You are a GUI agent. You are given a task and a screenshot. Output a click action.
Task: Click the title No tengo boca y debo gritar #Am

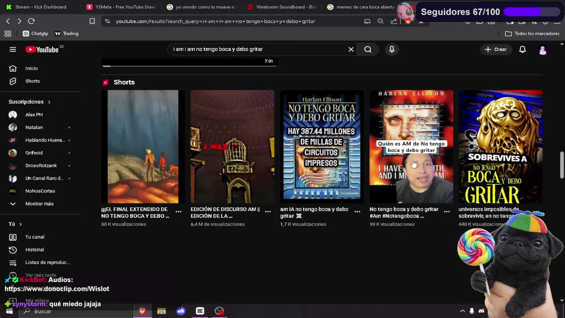point(404,212)
